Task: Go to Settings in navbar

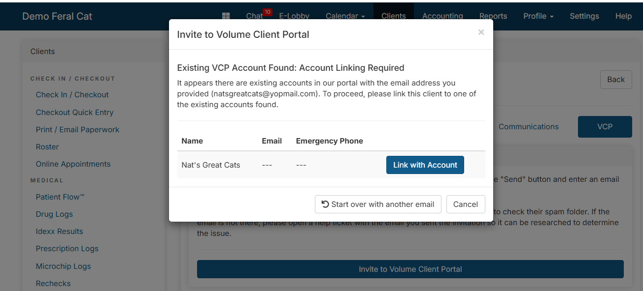Action: (x=584, y=16)
